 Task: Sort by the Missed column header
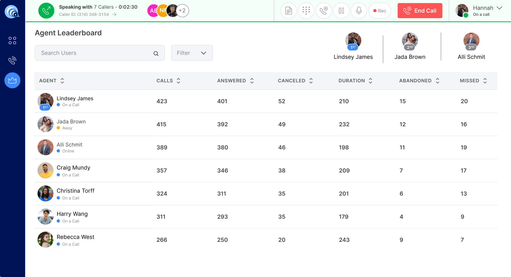[x=485, y=81]
